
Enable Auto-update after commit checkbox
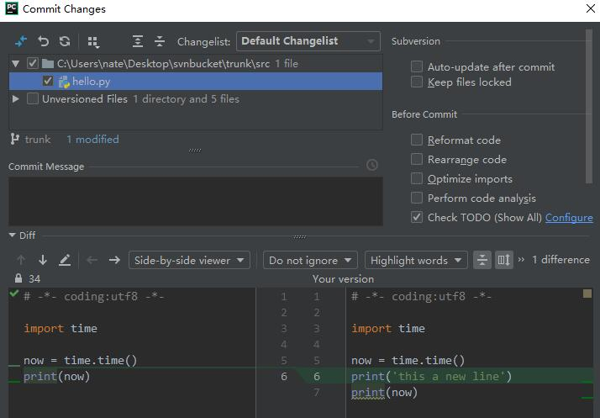(x=417, y=67)
